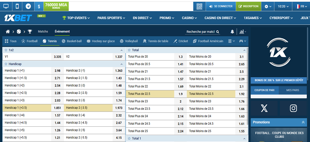310x142 pixels.
Task: Switch to MES PARIS tab
Action: [x=293, y=90]
